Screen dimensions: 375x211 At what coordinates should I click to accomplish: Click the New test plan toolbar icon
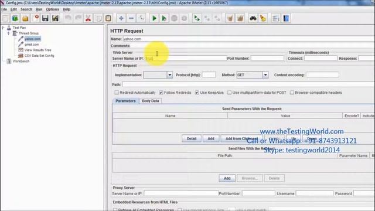[x=5, y=18]
